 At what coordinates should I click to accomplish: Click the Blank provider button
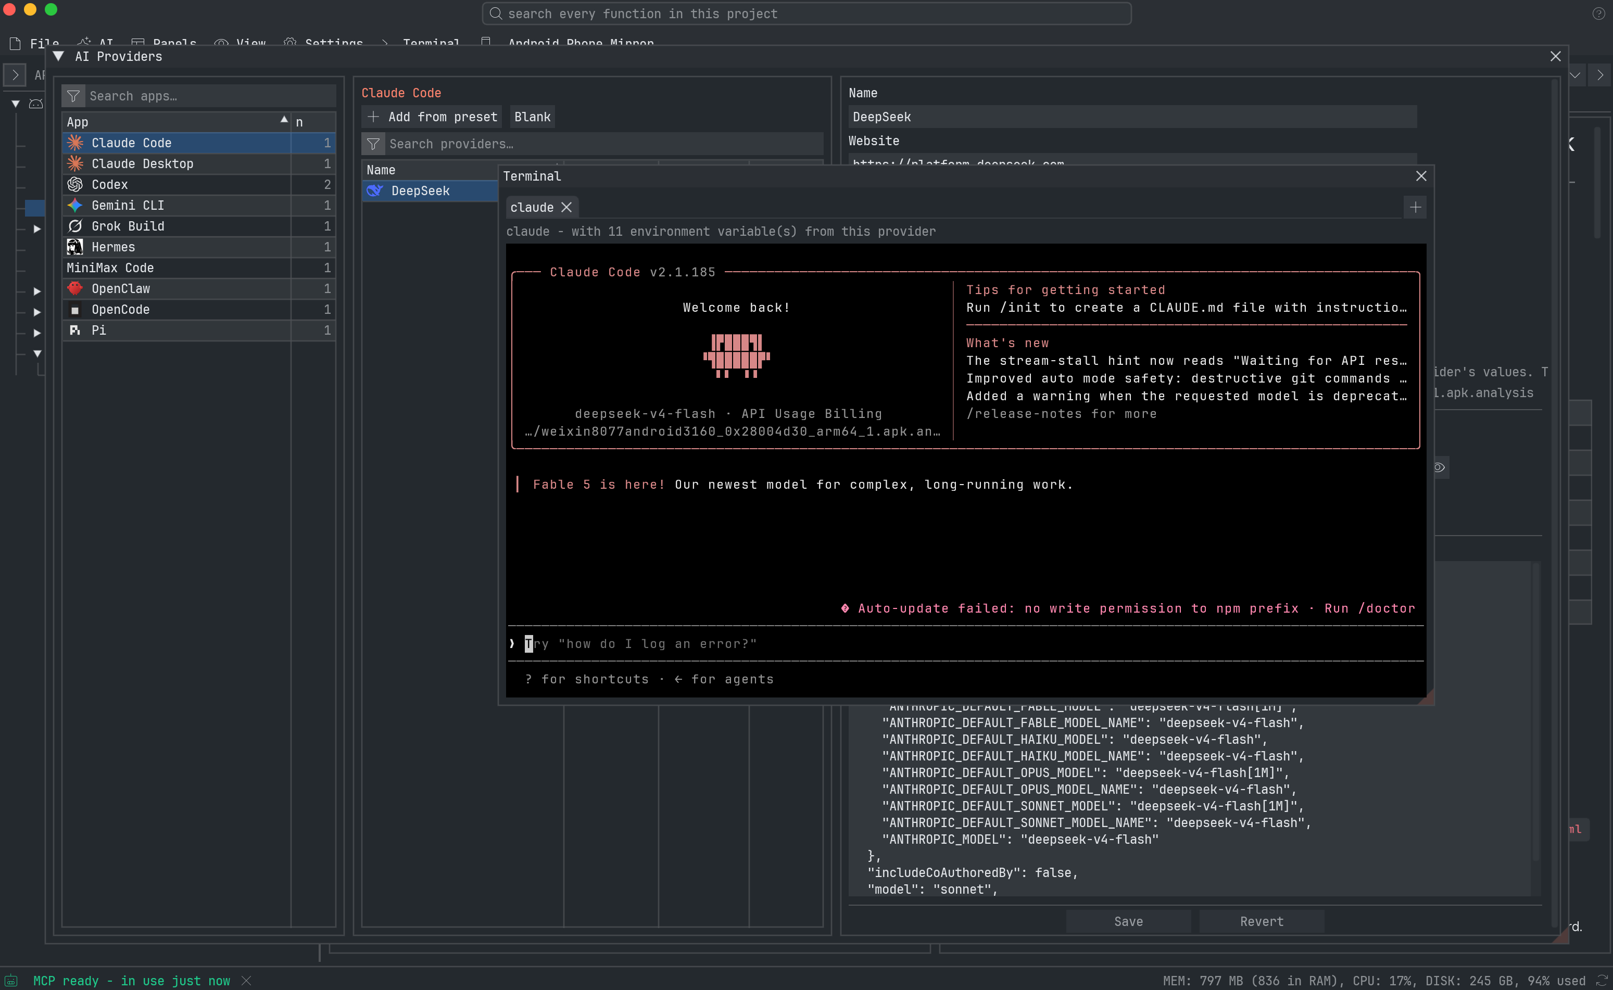click(533, 117)
